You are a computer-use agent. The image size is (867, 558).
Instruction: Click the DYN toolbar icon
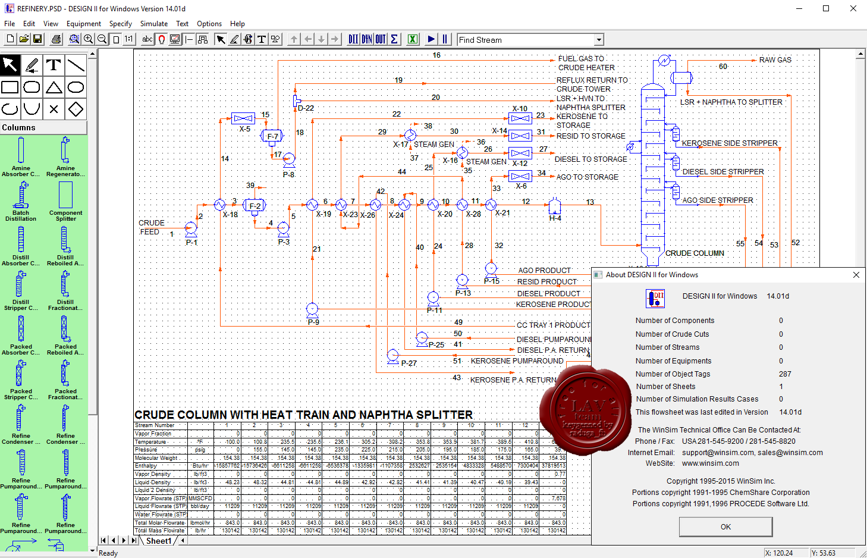tap(367, 39)
